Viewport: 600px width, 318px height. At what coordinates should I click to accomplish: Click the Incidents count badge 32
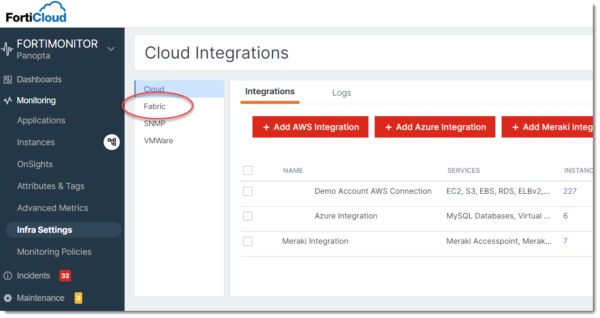click(65, 276)
